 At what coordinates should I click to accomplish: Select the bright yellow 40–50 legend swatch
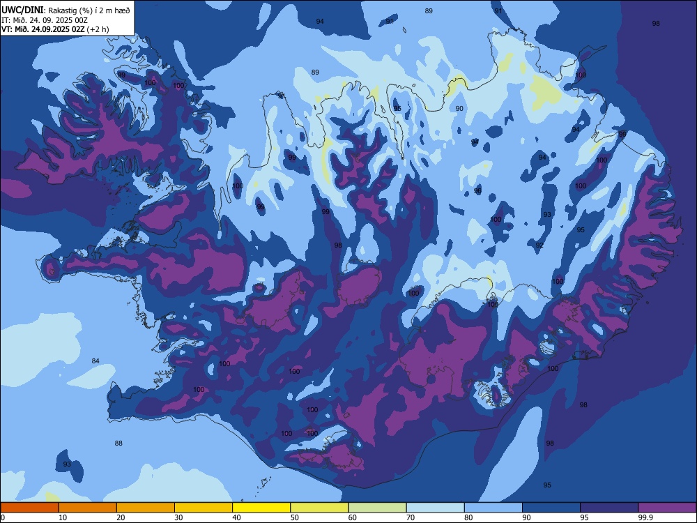click(x=261, y=508)
